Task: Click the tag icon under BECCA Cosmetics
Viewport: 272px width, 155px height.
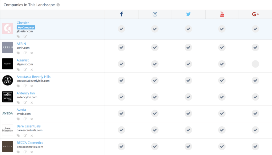Action: 18,152
